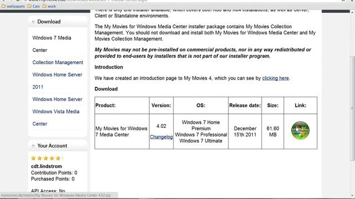Click the bold 'Download' heading above the table

click(106, 89)
